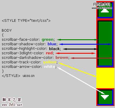
Task: Click the scrollbar up arrow button
Action: click(105, 10)
